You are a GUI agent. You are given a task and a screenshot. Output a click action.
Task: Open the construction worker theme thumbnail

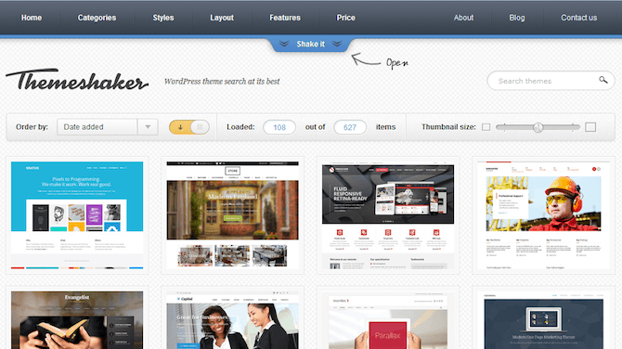click(x=543, y=215)
